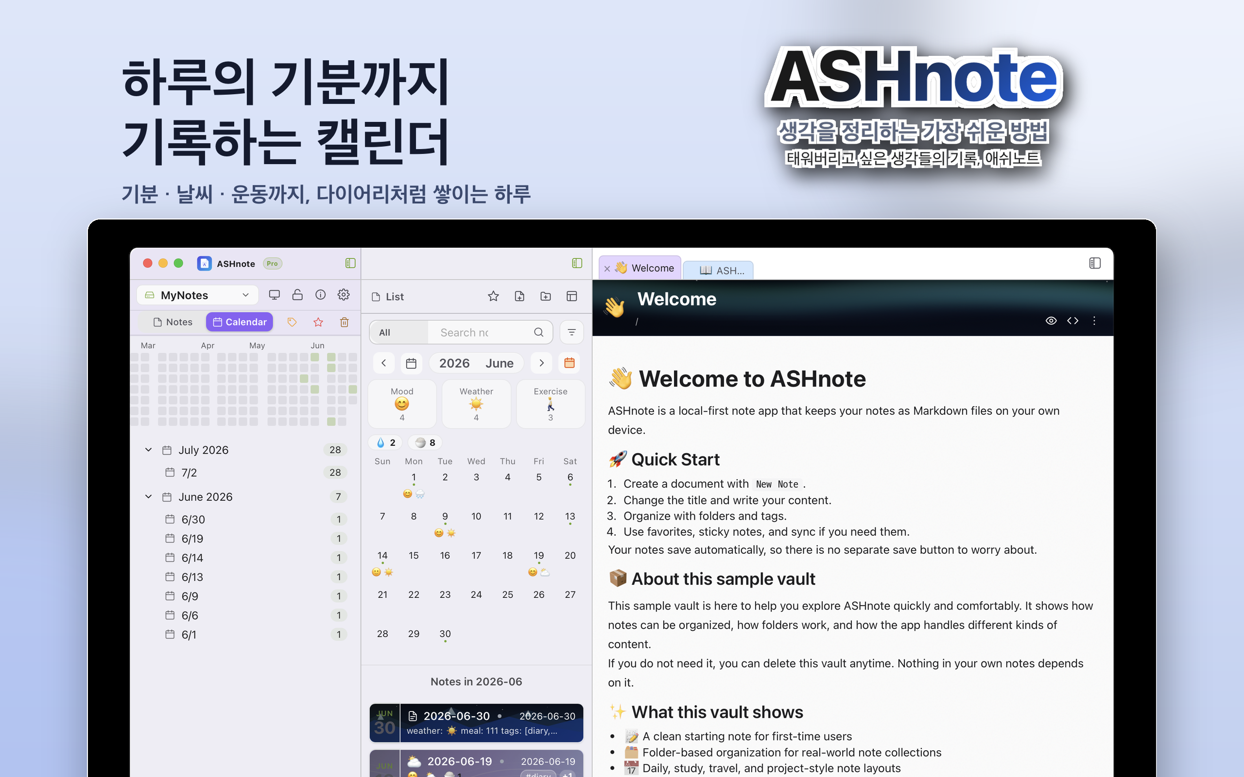Click water drop count chip
Screen dimensions: 1244x777
point(385,443)
